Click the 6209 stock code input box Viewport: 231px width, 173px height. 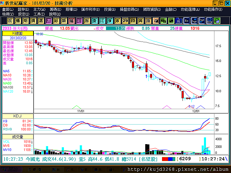click(189, 159)
